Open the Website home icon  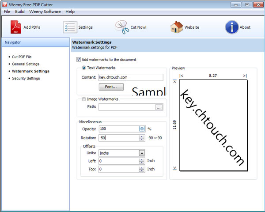click(x=177, y=27)
